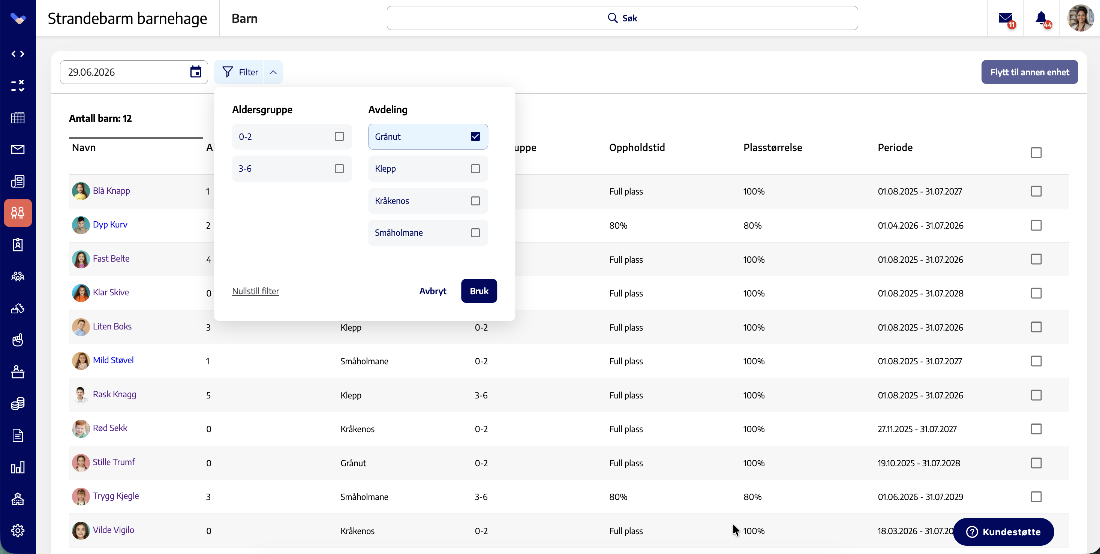The height and width of the screenshot is (554, 1100).
Task: Select the Barn header tab
Action: 245,18
